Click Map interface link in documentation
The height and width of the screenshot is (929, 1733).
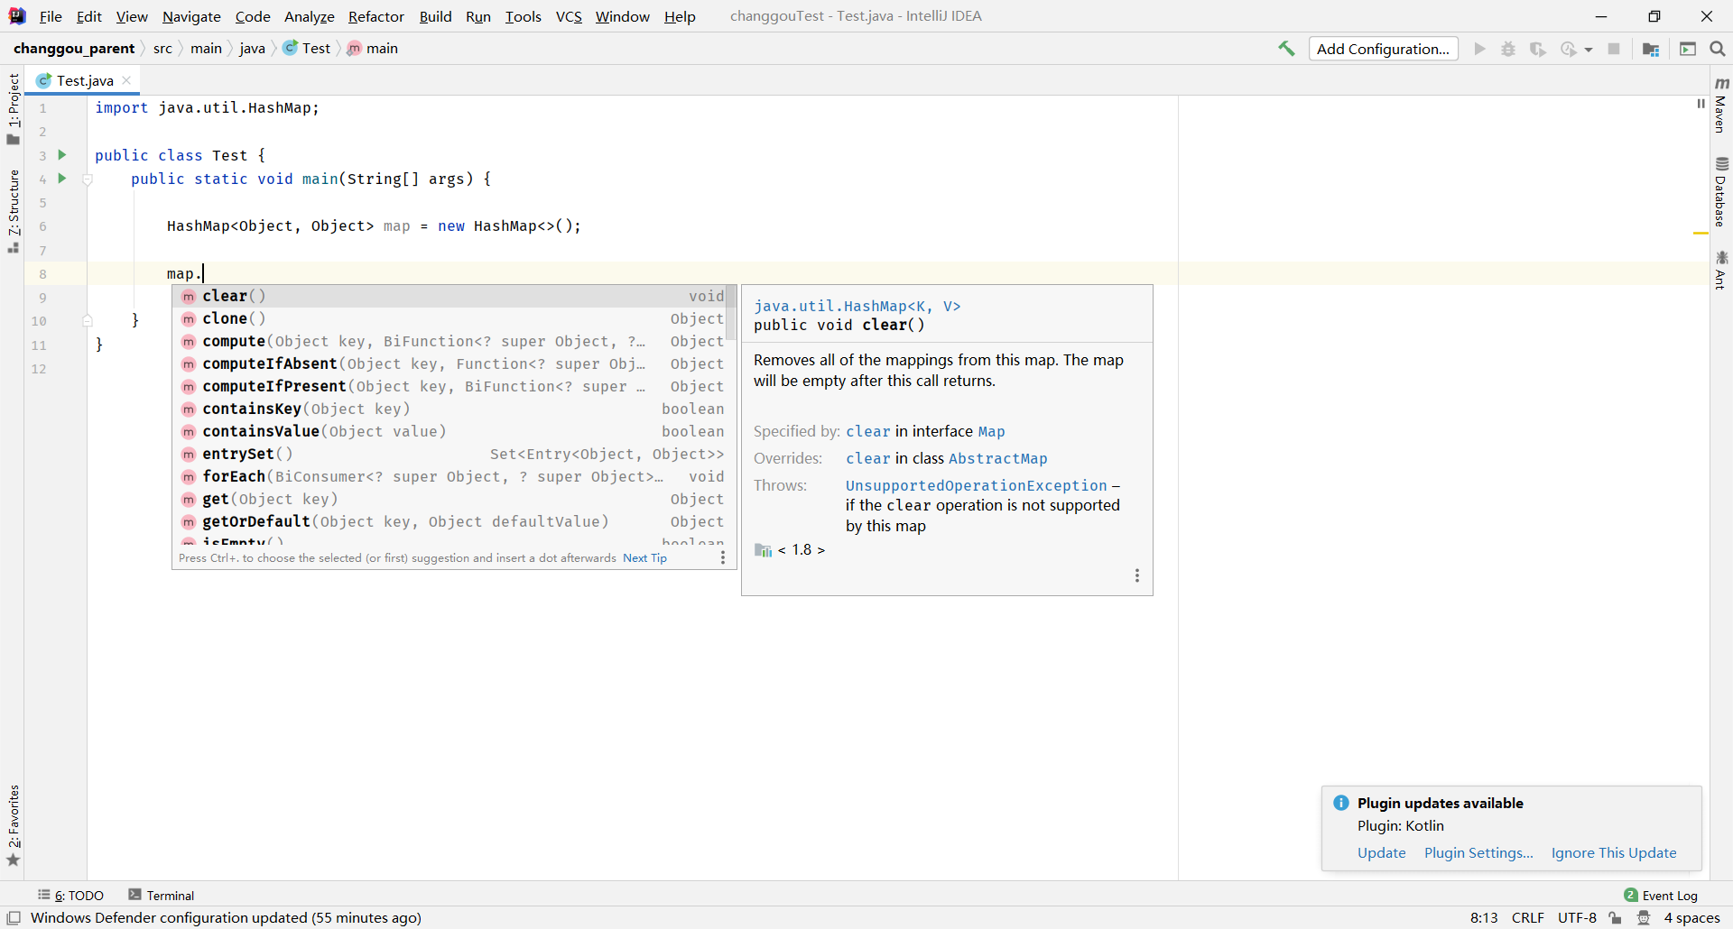(991, 432)
